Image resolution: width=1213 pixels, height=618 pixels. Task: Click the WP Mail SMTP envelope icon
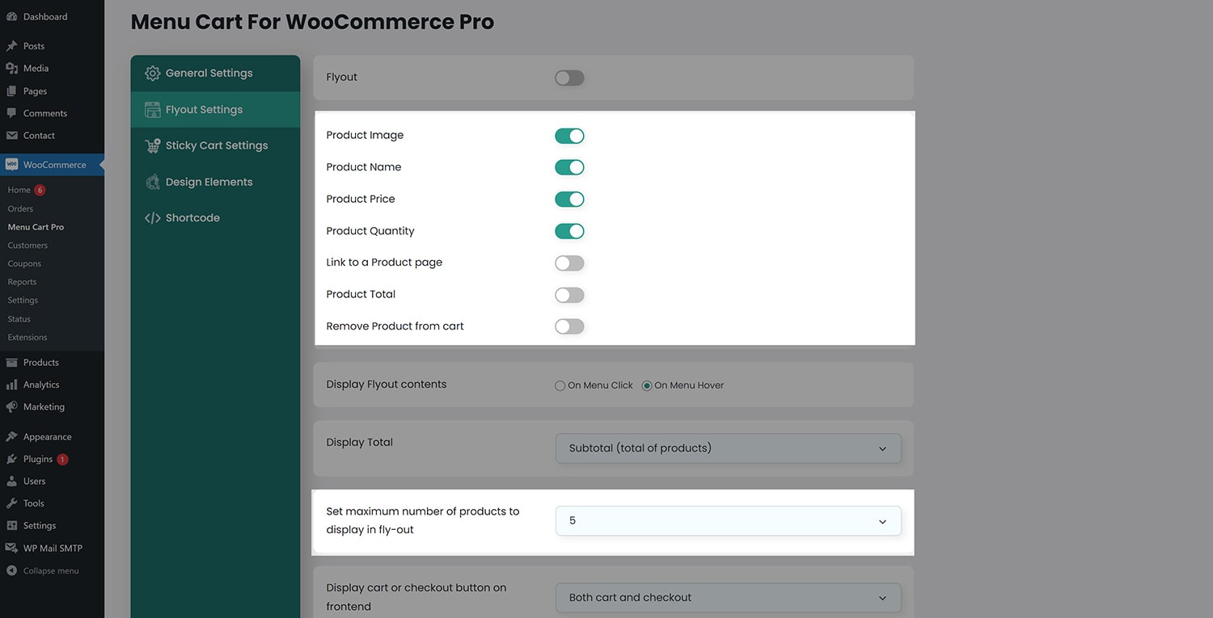(x=11, y=548)
